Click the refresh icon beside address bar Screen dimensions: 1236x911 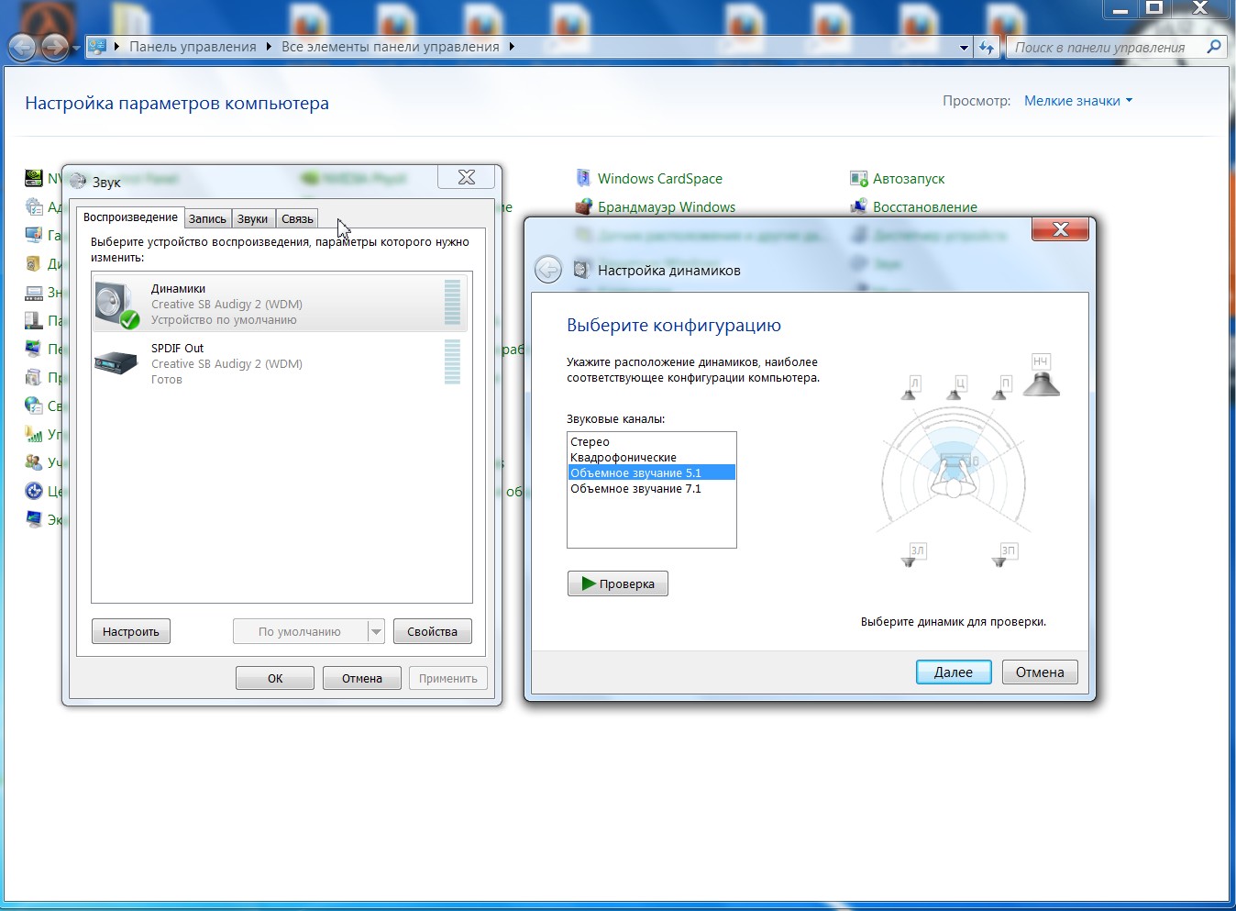click(x=987, y=47)
